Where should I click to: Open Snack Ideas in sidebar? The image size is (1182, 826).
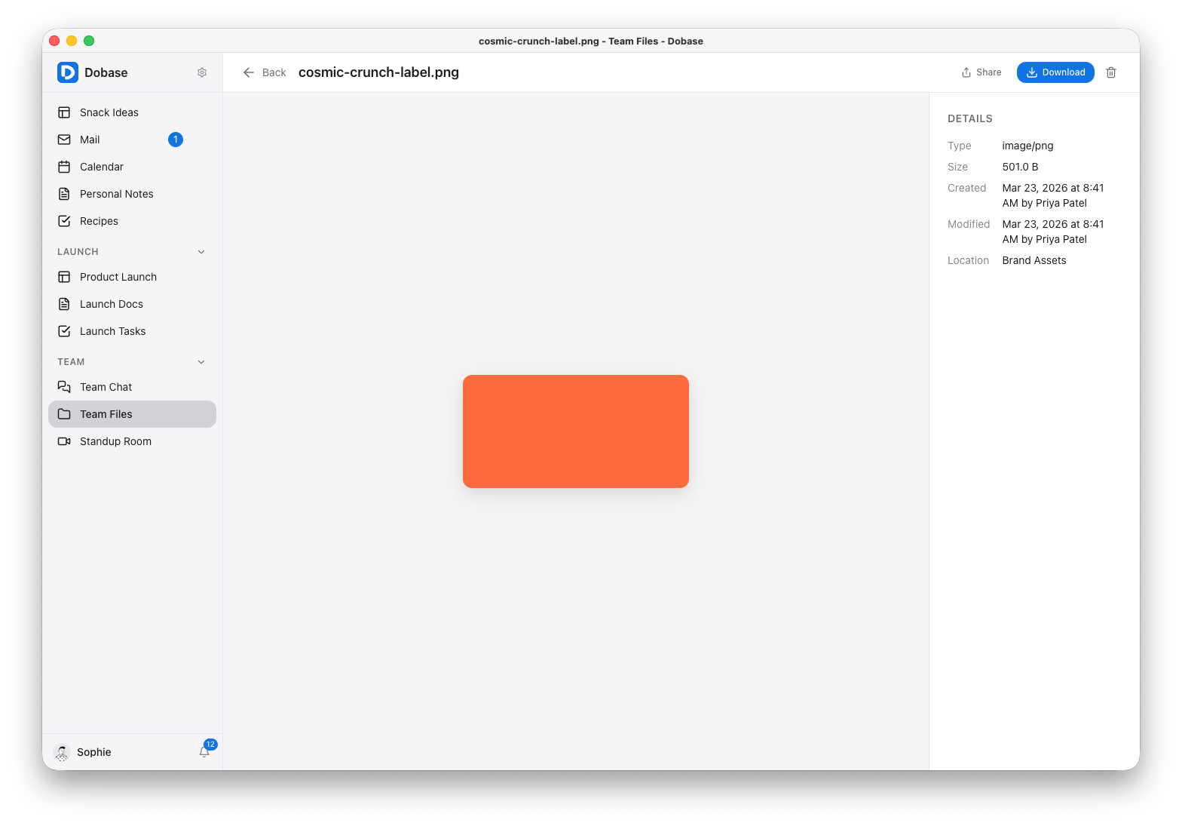[x=132, y=112]
